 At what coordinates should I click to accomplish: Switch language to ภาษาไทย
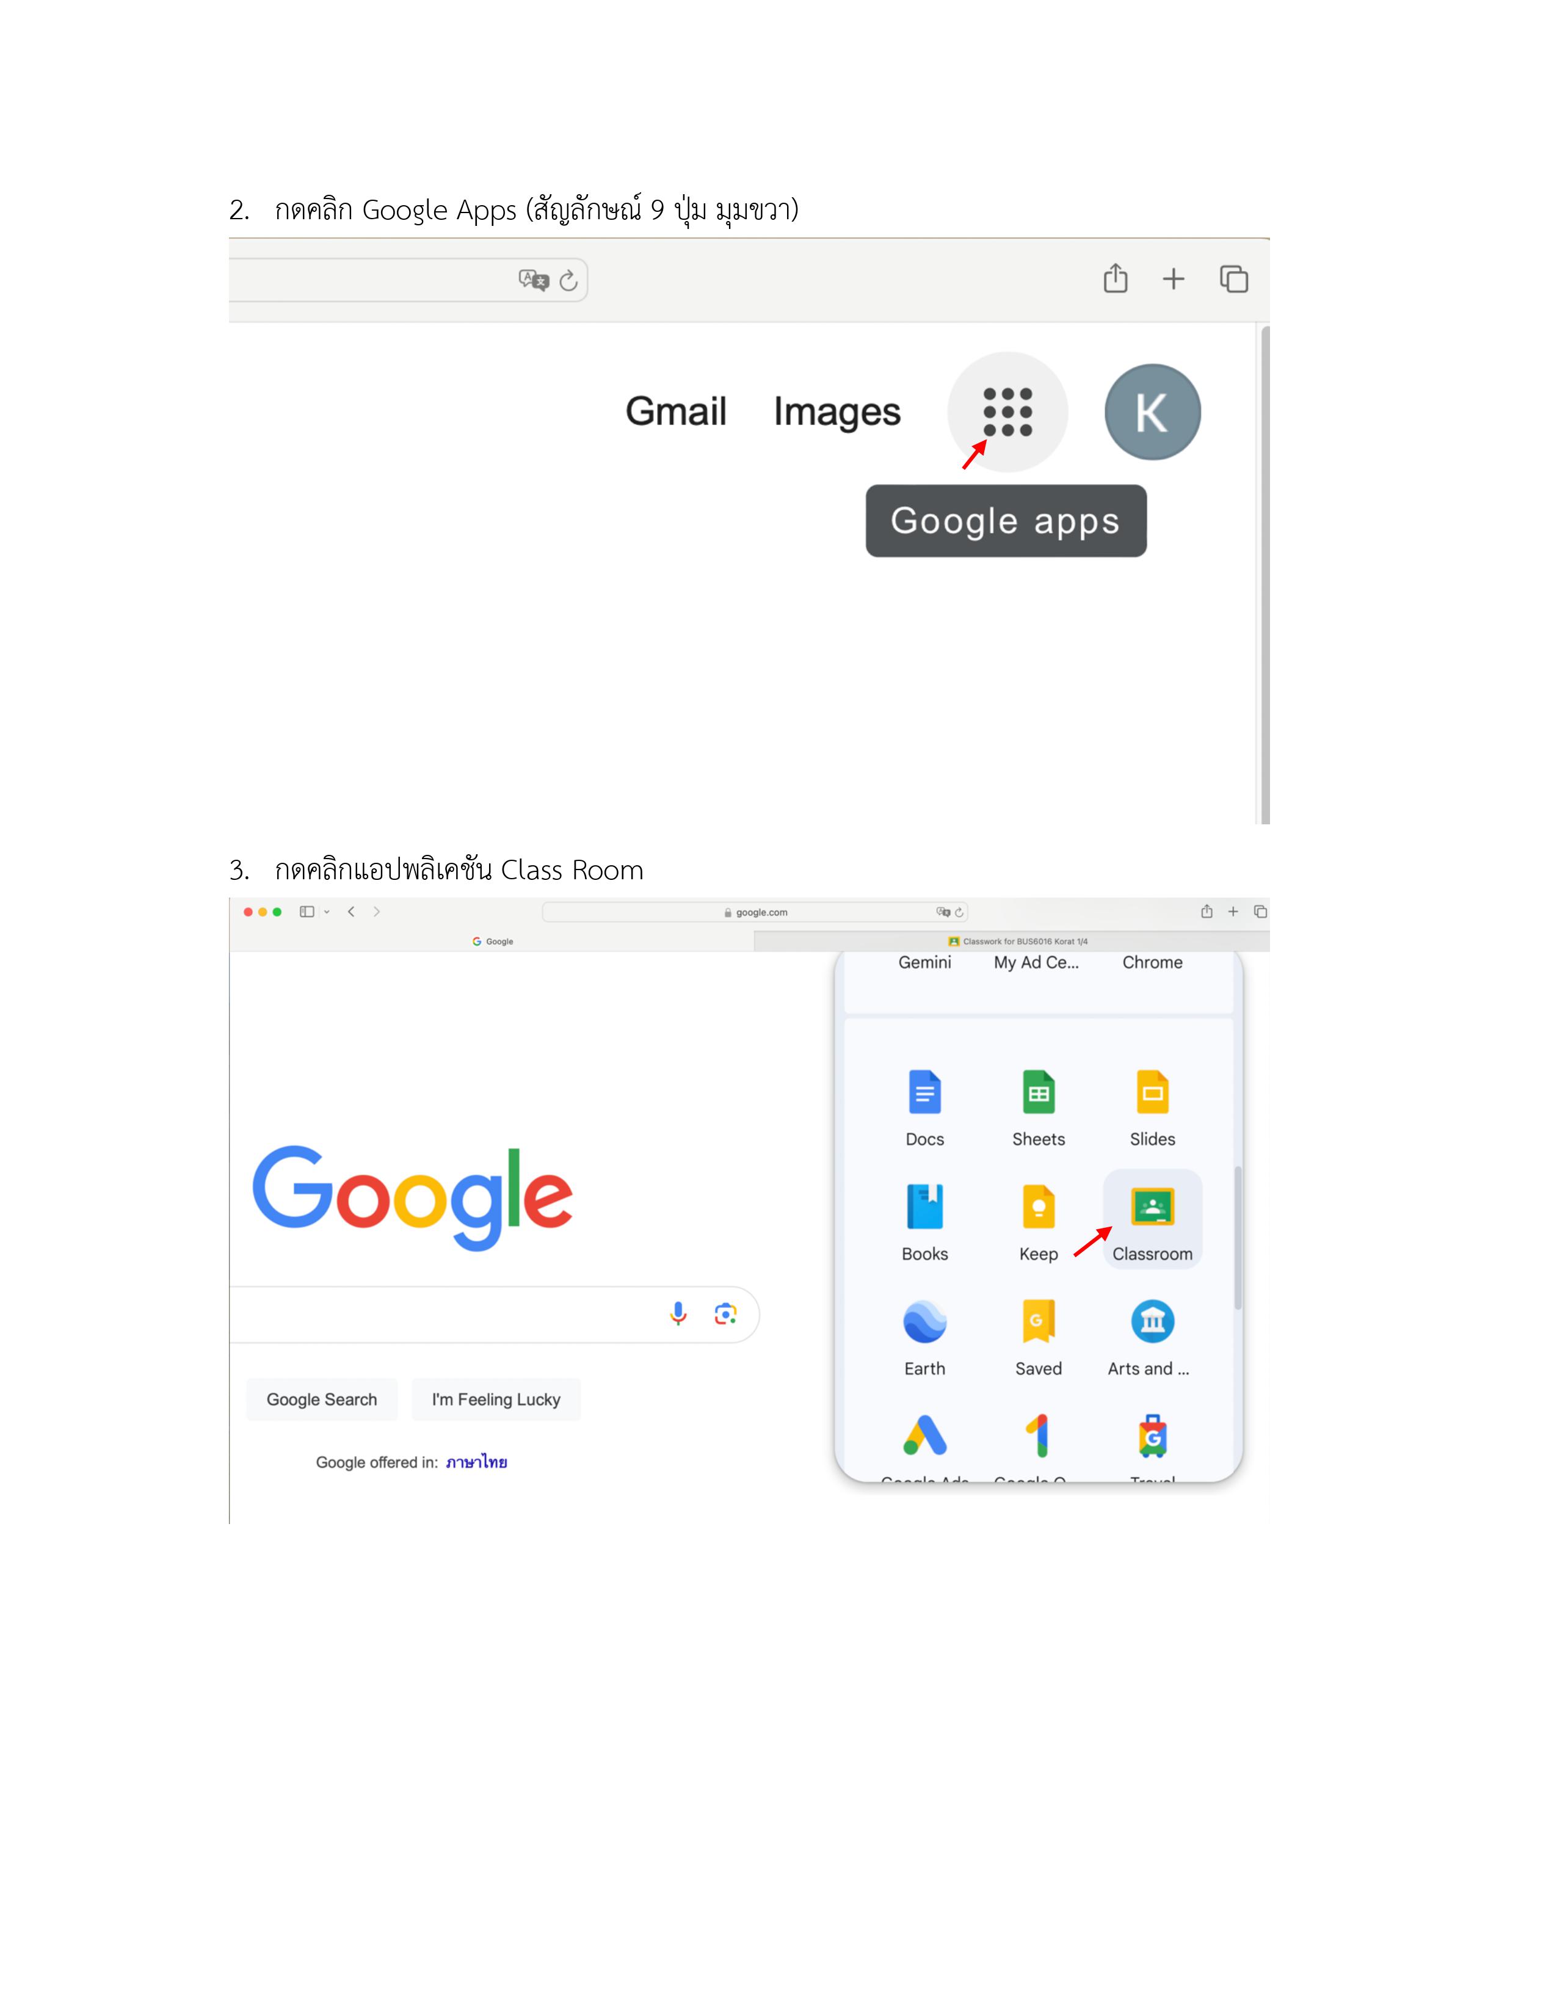pyautogui.click(x=476, y=1462)
